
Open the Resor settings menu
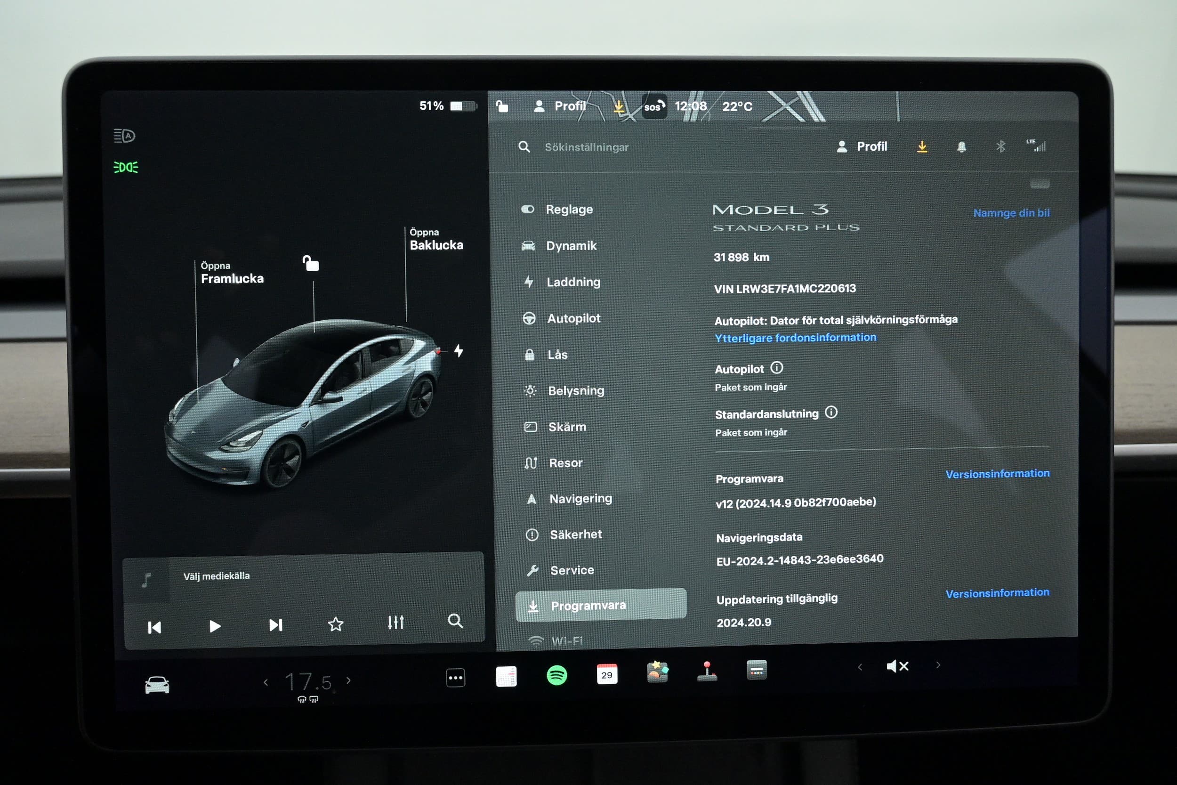point(554,463)
